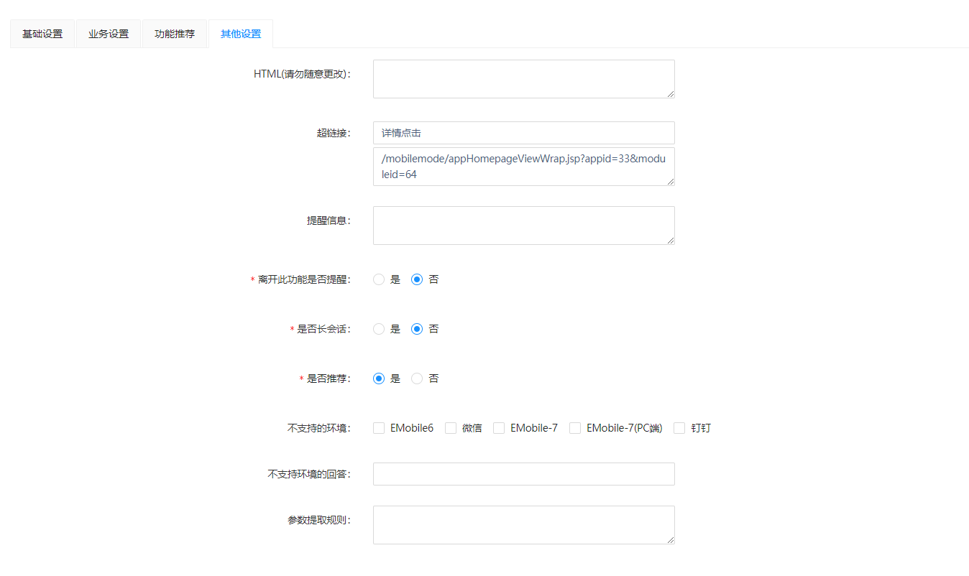Click the 参数提取规则 label

318,520
